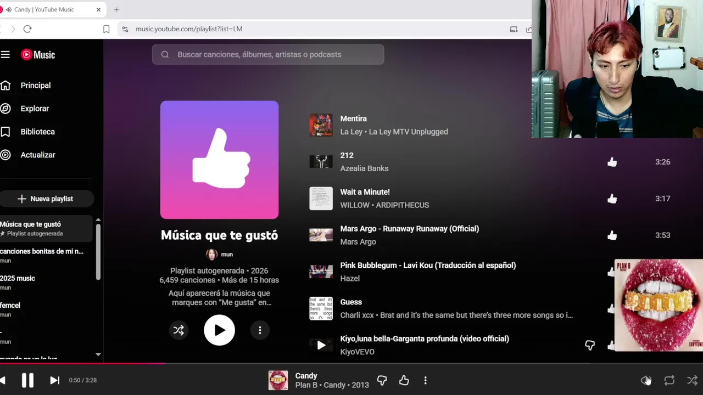This screenshot has height=395, width=703.
Task: Open artist La Ley link
Action: [x=351, y=132]
